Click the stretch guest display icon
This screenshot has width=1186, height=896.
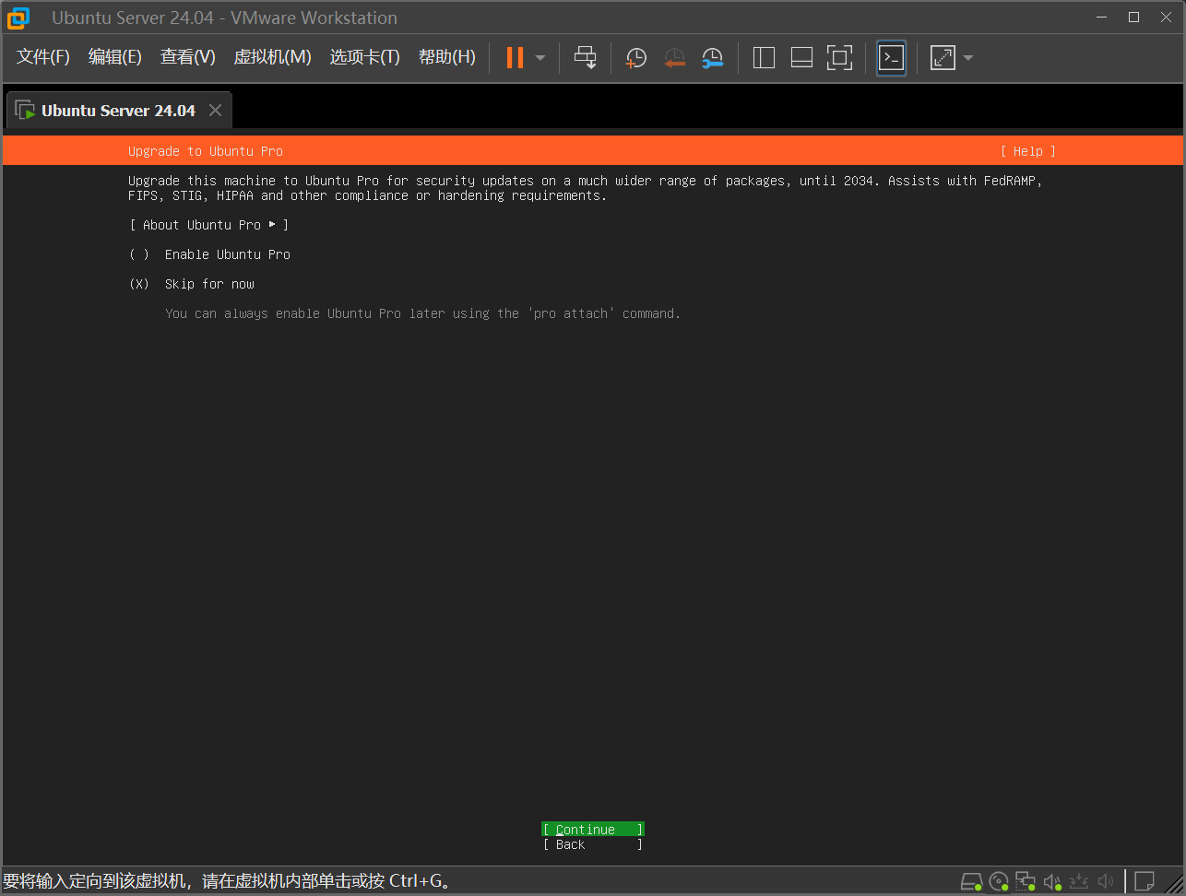pyautogui.click(x=943, y=57)
